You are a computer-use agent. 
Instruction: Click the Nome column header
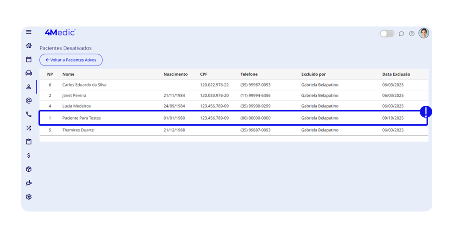(x=68, y=74)
